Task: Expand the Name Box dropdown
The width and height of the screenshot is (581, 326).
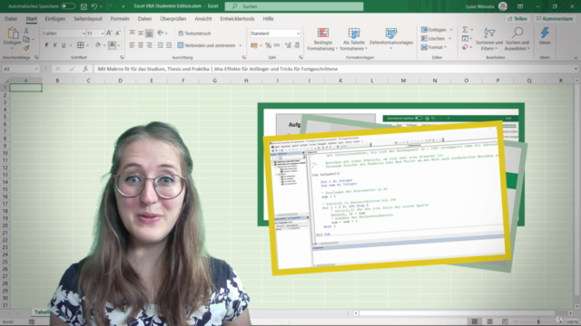Action: 36,69
